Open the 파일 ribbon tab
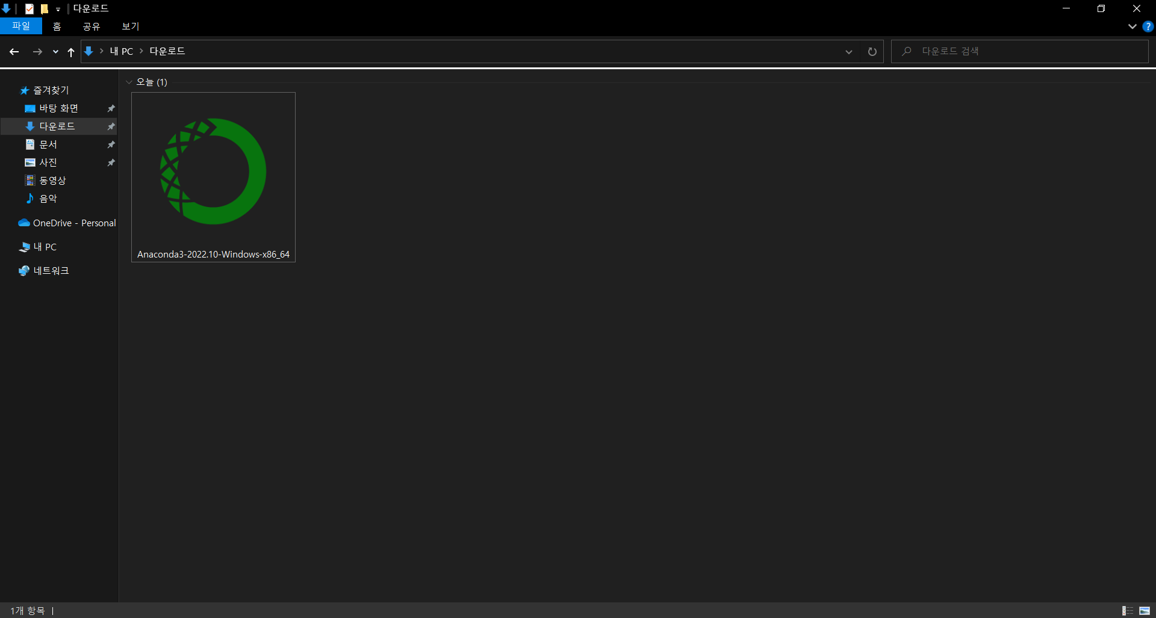1156x618 pixels. tap(21, 26)
